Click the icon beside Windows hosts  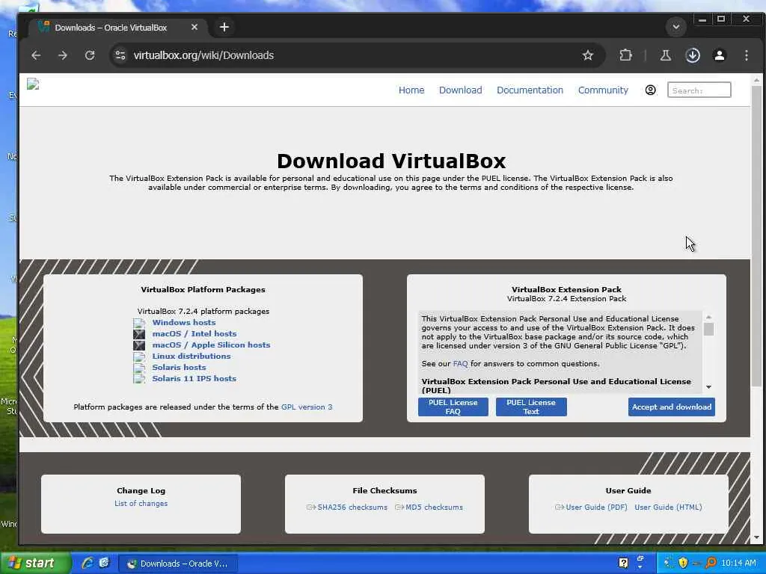[139, 323]
